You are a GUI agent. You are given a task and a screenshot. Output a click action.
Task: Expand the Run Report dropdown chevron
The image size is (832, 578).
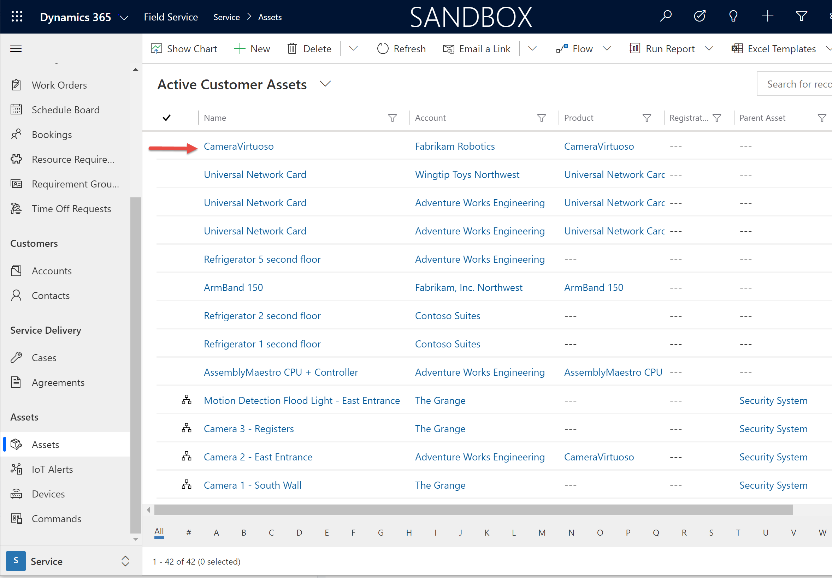pos(709,48)
